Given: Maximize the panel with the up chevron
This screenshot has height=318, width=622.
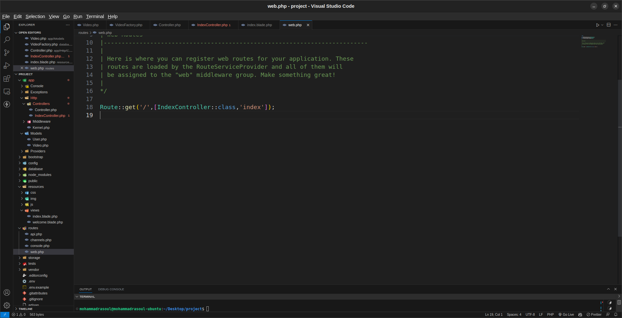Looking at the screenshot, I should point(608,289).
